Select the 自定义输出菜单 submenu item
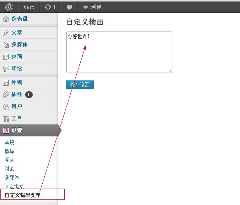 pos(22,195)
